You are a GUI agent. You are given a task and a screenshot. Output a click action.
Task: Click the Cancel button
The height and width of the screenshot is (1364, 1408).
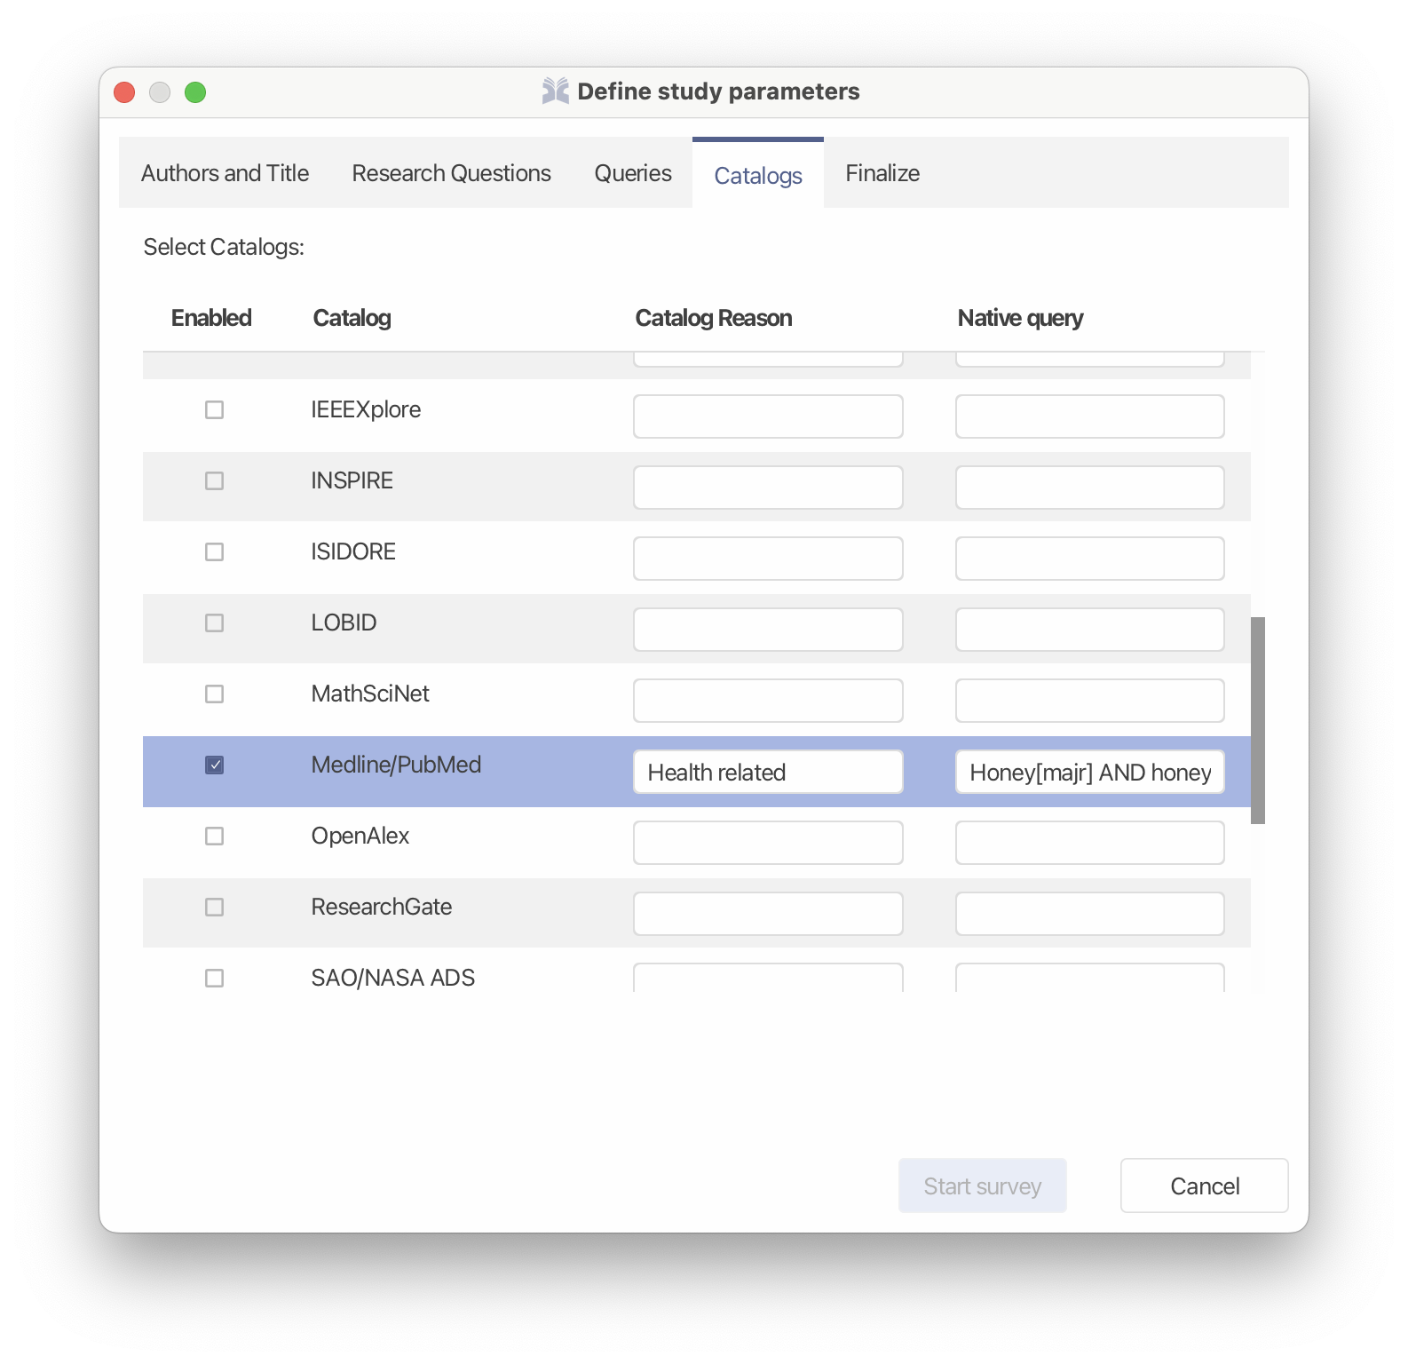(x=1204, y=1186)
